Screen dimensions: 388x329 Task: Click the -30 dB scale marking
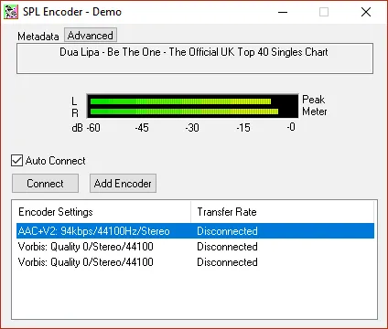pyautogui.click(x=192, y=127)
